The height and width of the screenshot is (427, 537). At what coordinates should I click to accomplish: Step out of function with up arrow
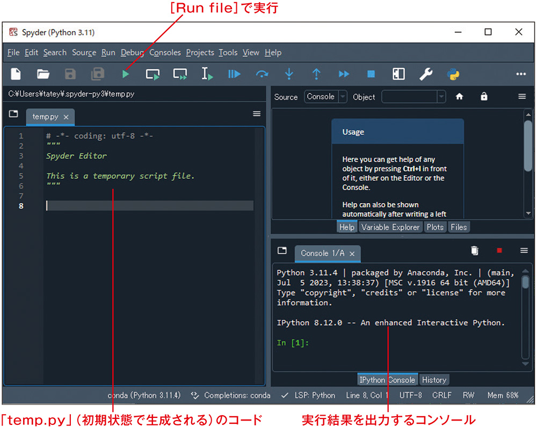pyautogui.click(x=316, y=74)
